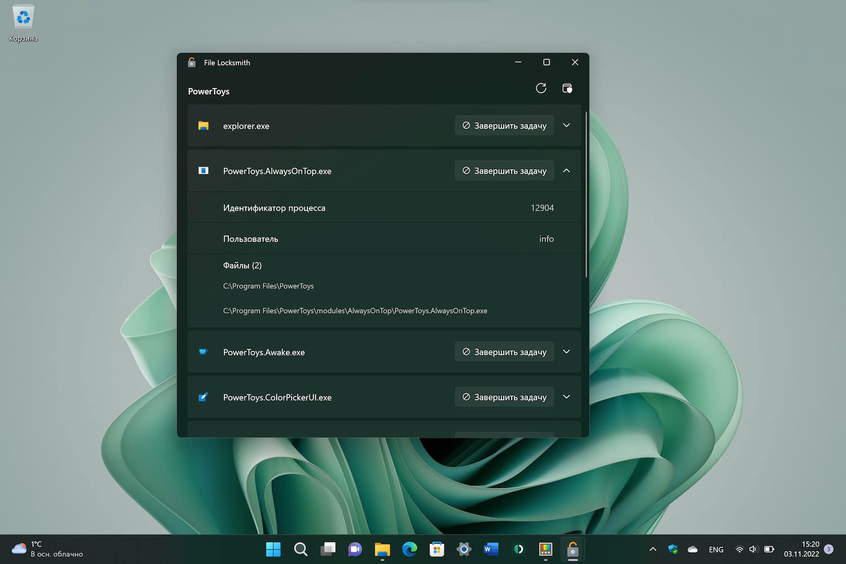This screenshot has height=564, width=846.
Task: Open Microsoft Store from the taskbar
Action: coord(437,549)
